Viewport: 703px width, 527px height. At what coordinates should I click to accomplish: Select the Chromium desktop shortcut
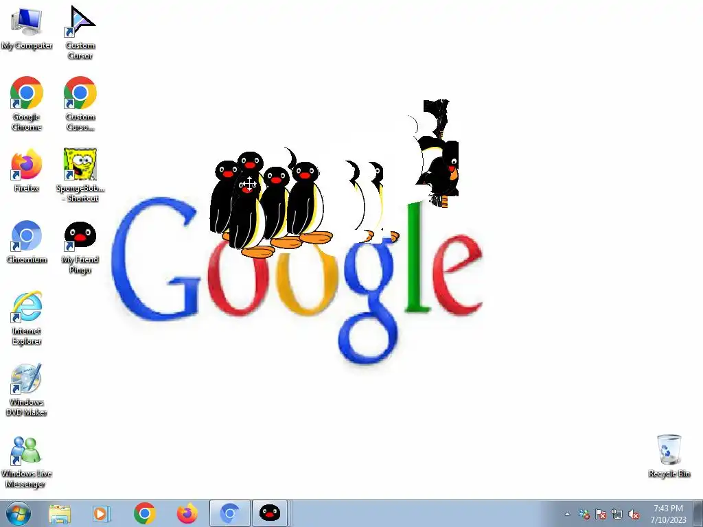pos(27,241)
